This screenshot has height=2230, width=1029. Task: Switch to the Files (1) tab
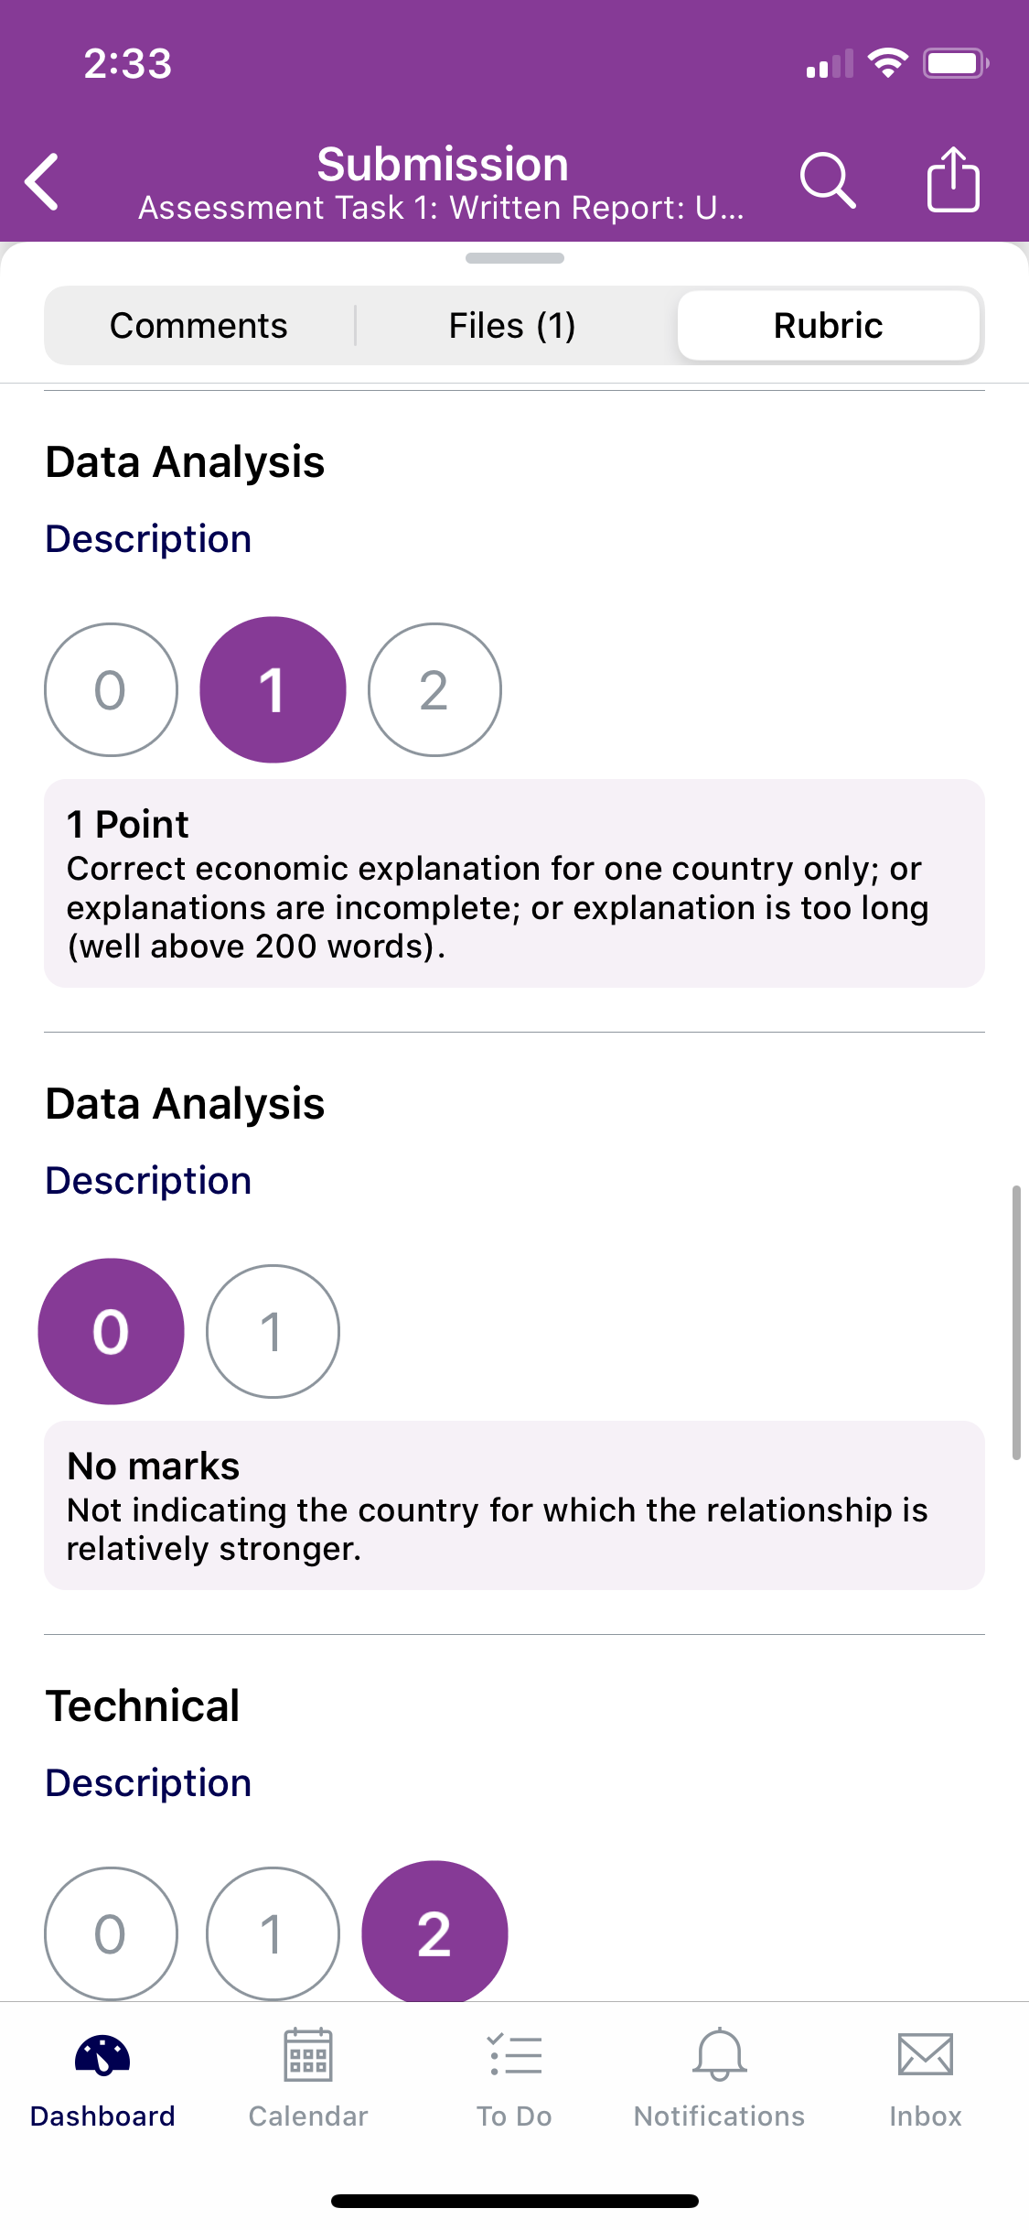(512, 326)
